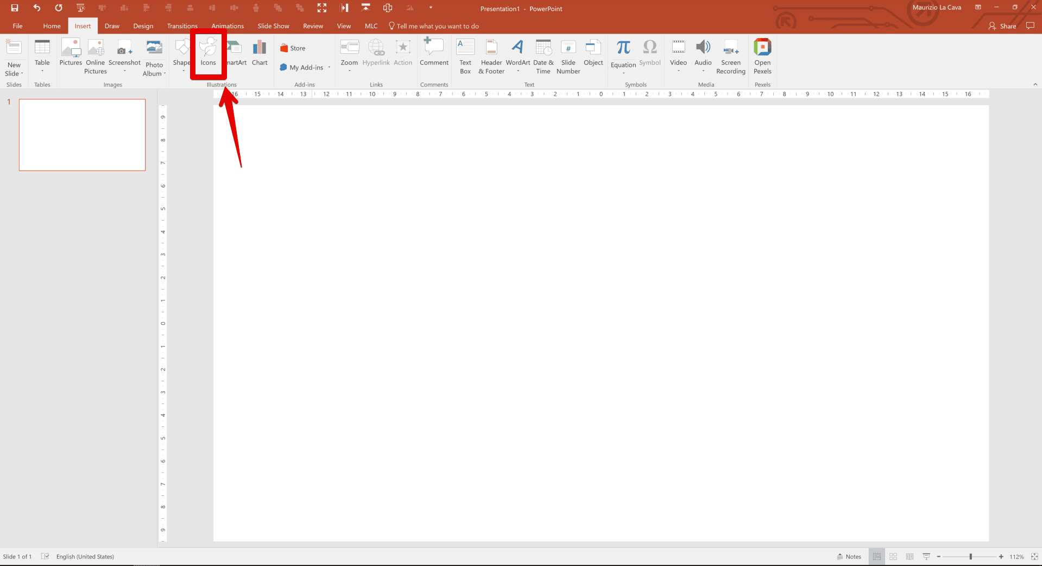
Task: Open the MLC ribbon tab
Action: point(371,26)
